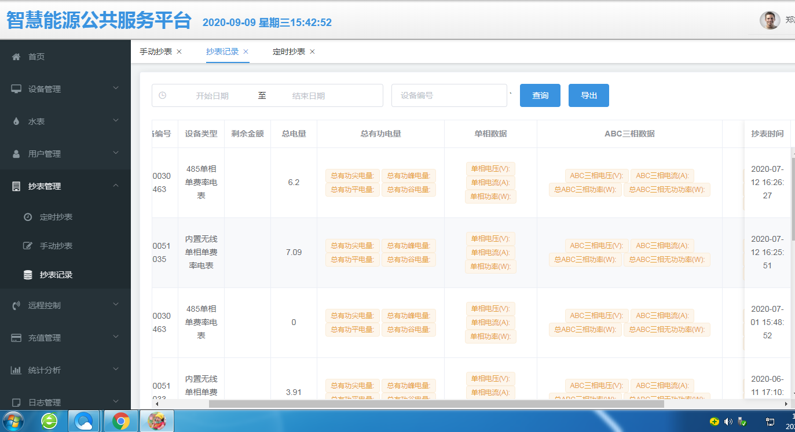Click the monitor icon for 设备管理
Screen dimensions: 795x432
point(16,89)
